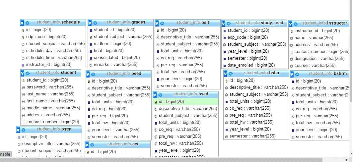Collapse the instructor table with its V toggle
The width and height of the screenshot is (354, 162).
click(x=291, y=24)
